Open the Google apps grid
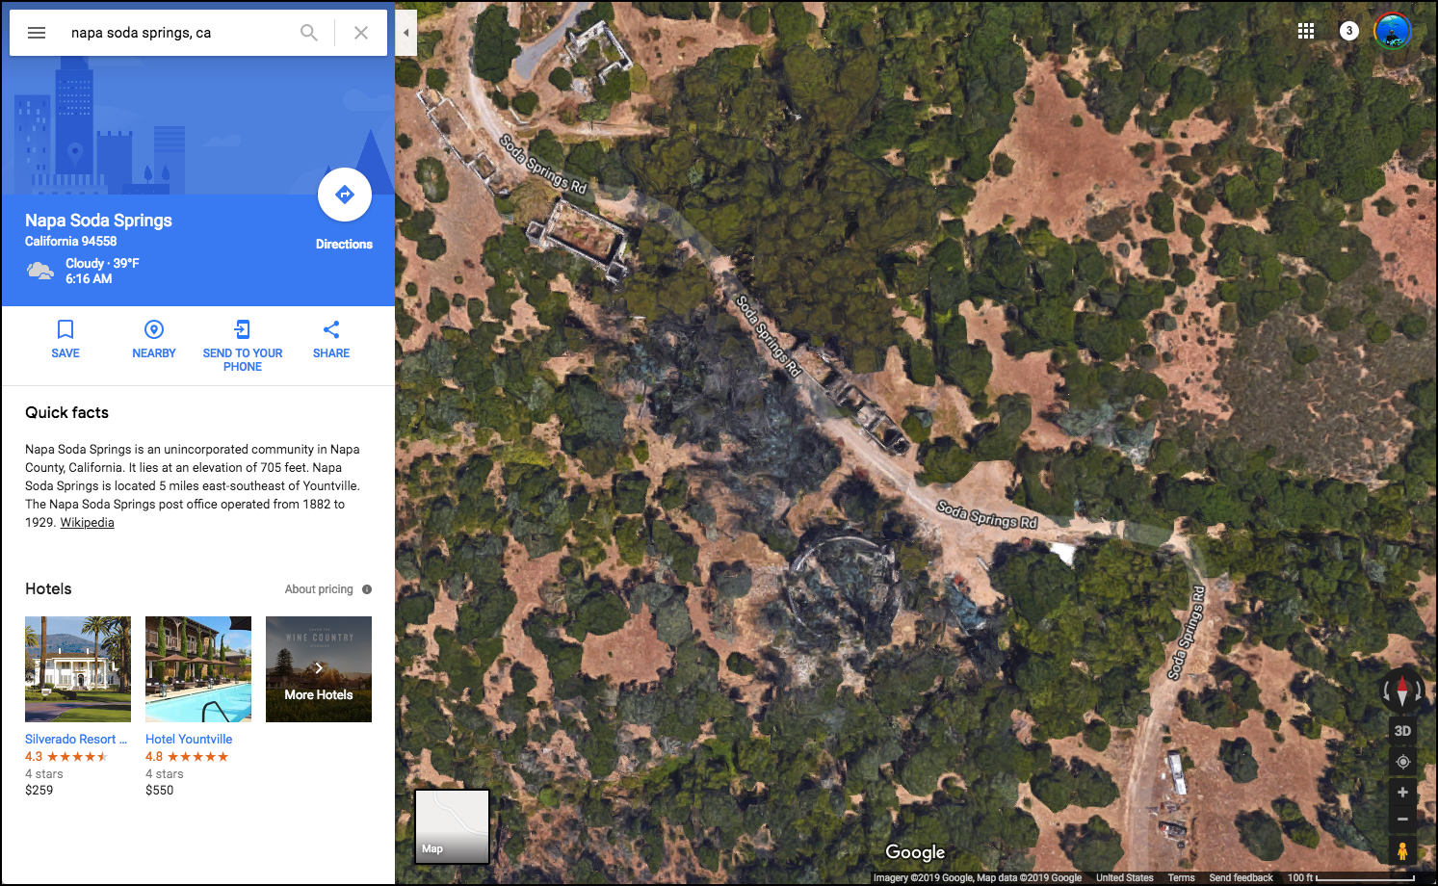The image size is (1438, 886). (x=1306, y=31)
